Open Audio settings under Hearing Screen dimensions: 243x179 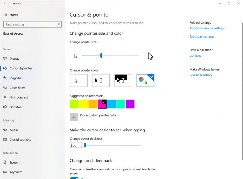click(14, 130)
